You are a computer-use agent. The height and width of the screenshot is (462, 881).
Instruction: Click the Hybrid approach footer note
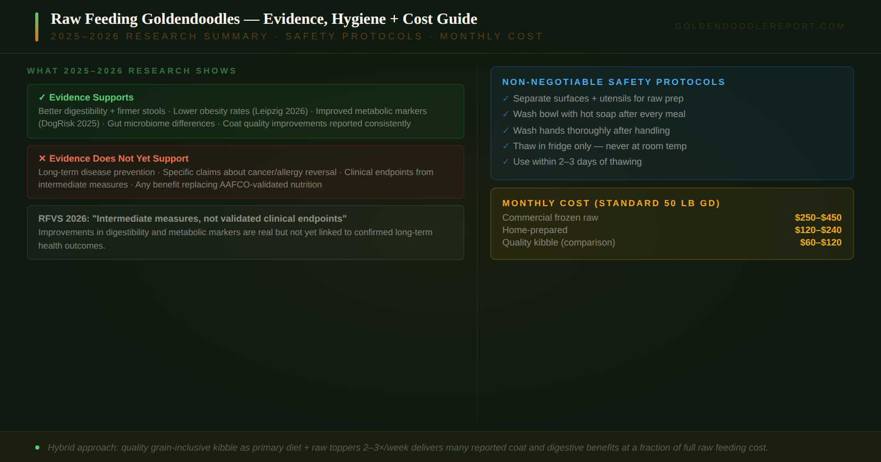click(408, 447)
